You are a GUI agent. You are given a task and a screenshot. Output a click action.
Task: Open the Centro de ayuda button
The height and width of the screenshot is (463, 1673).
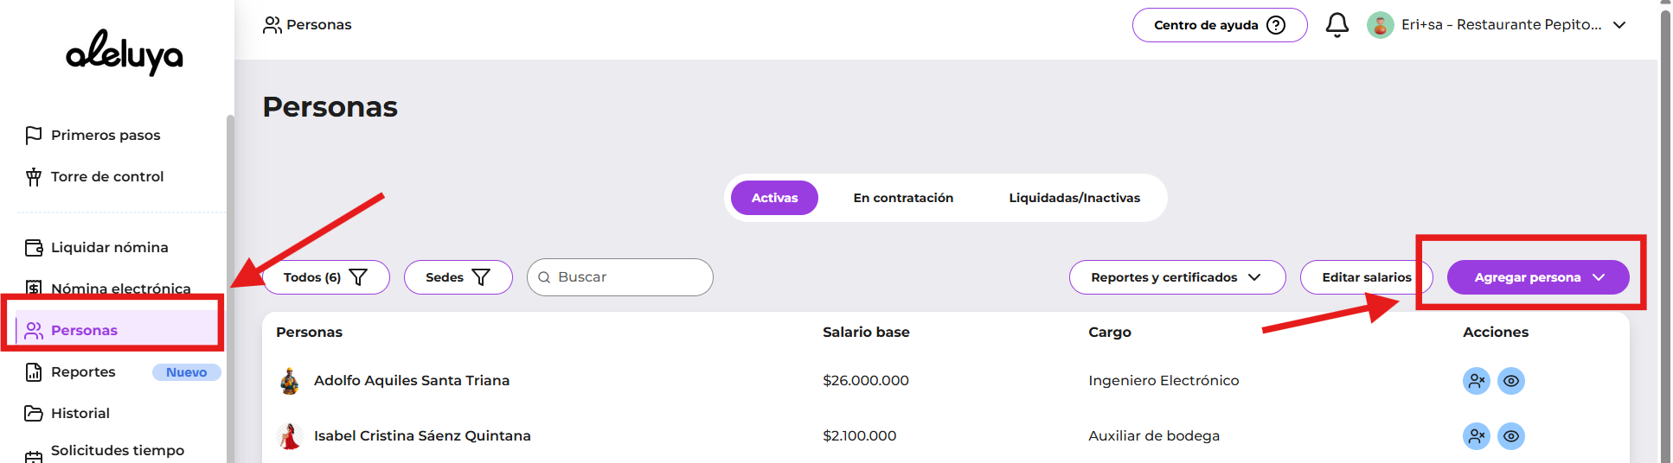click(1219, 25)
